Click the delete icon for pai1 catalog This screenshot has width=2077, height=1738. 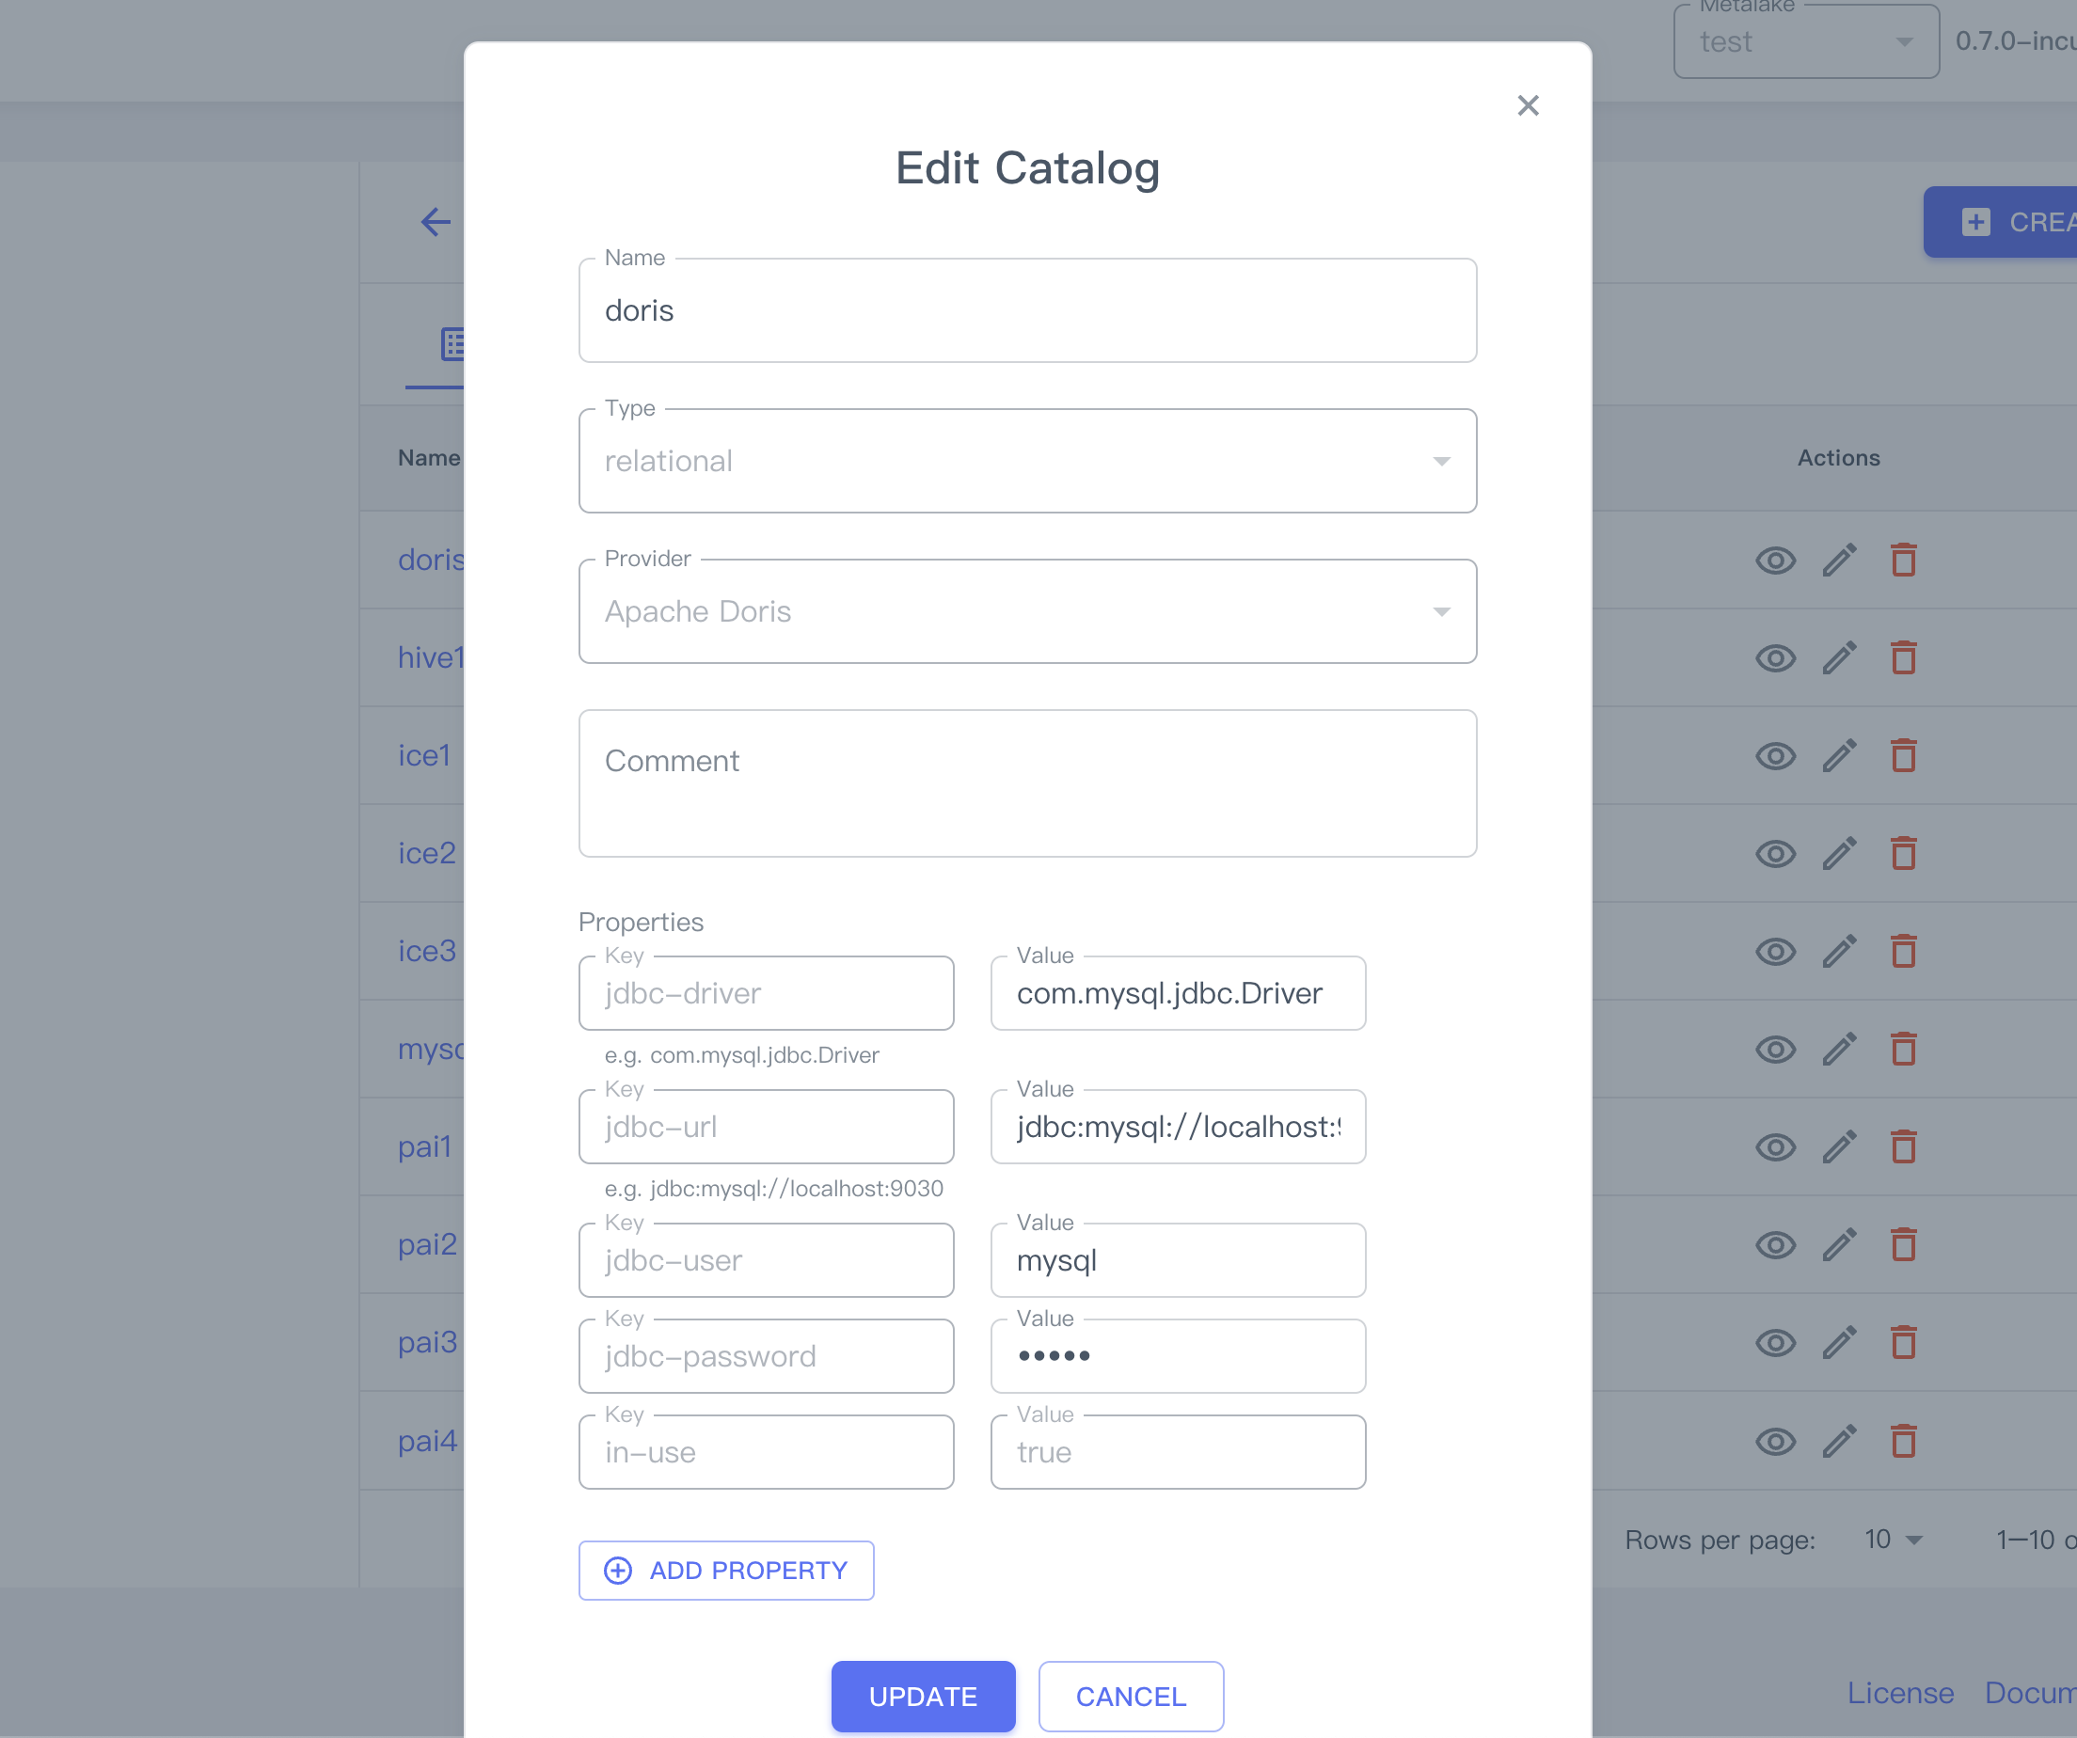pos(1901,1146)
